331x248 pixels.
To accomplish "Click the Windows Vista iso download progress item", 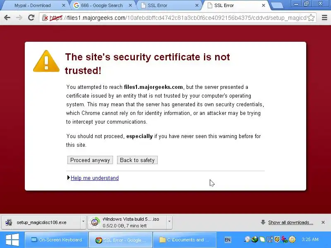I will [x=127, y=222].
